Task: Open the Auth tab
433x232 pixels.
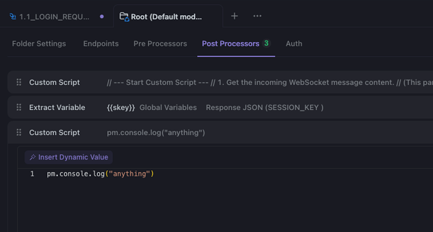Action: [x=294, y=44]
